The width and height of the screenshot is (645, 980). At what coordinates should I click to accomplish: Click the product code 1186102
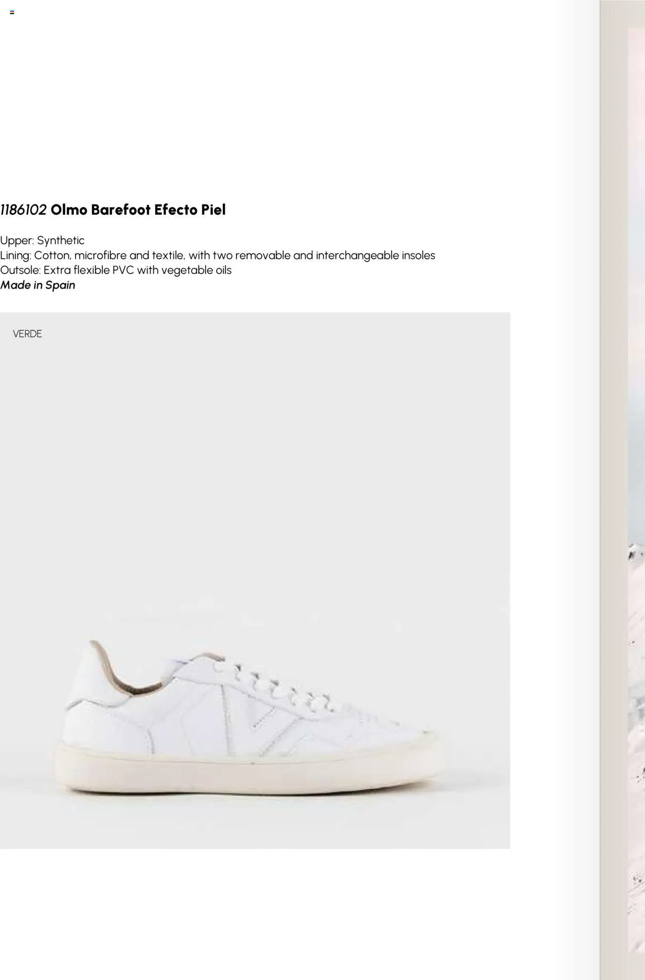(x=23, y=210)
